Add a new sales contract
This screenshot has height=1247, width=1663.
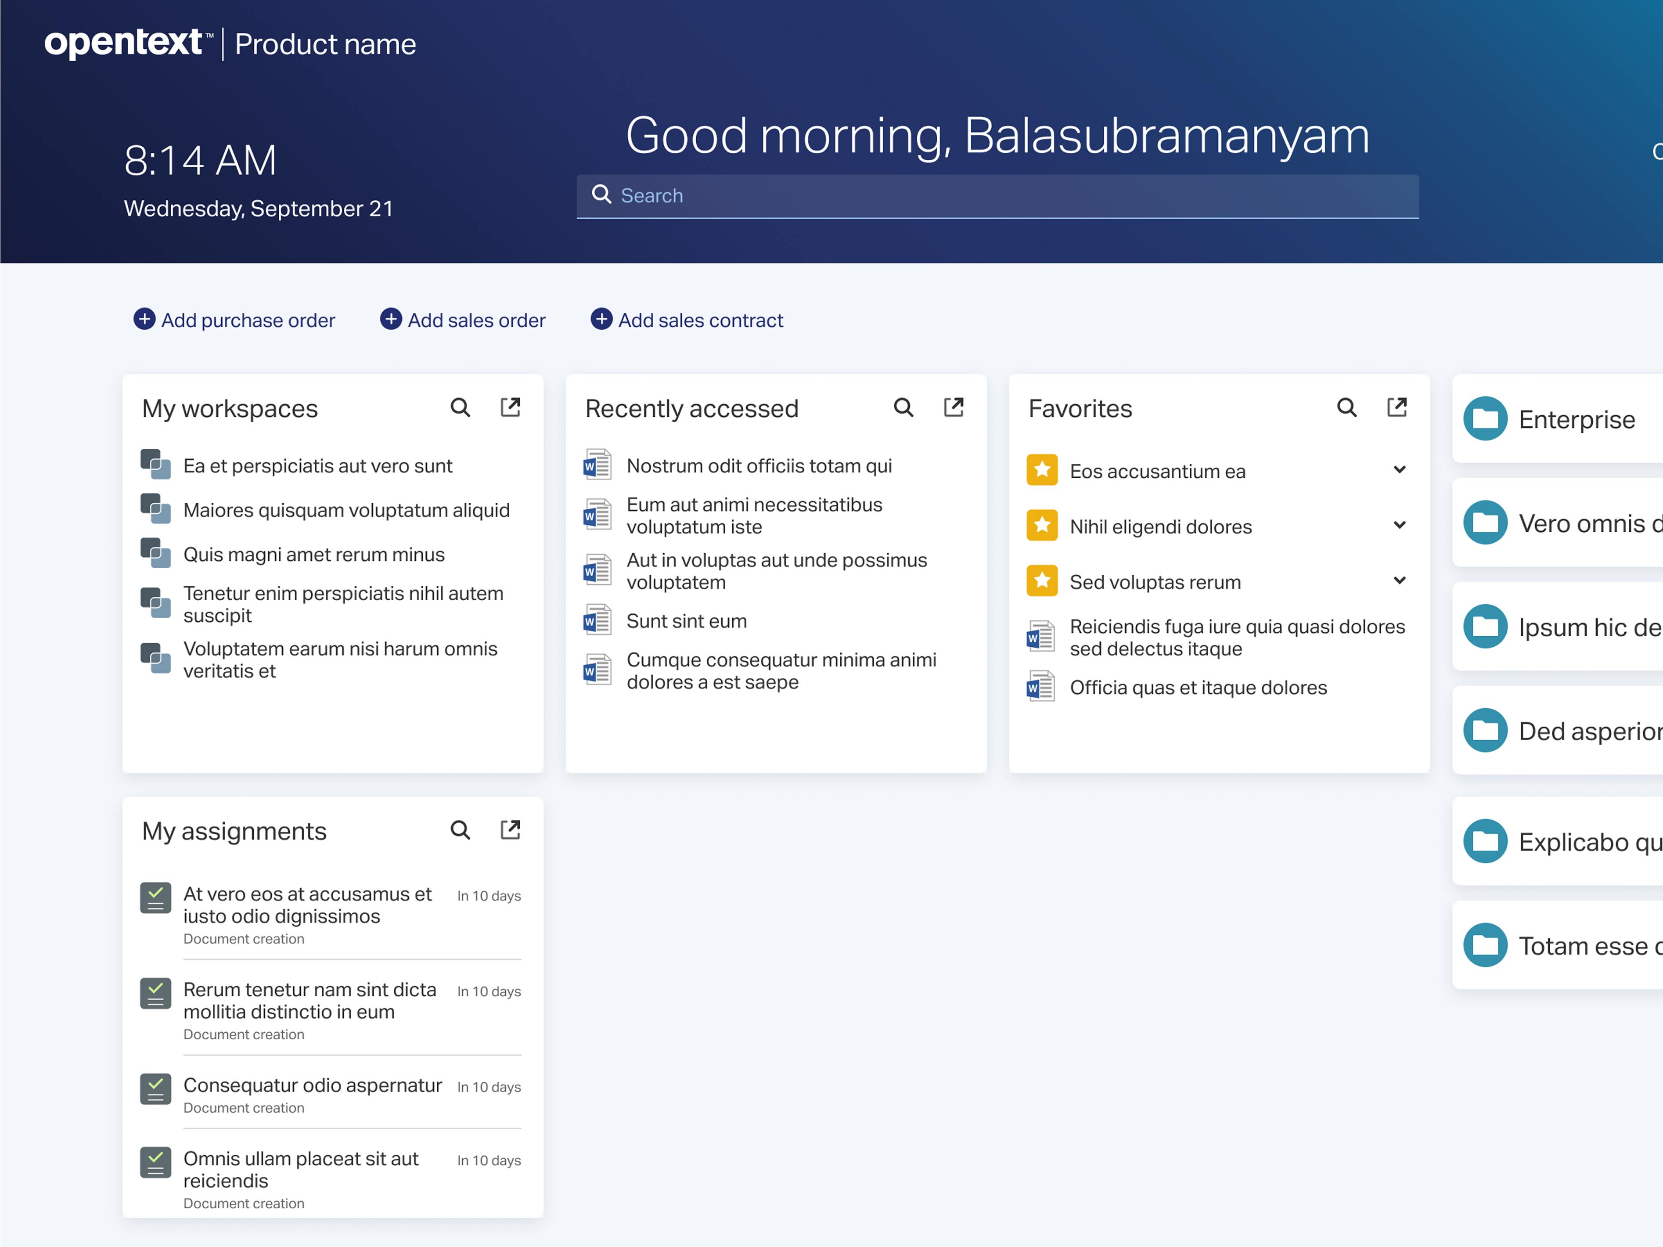[x=686, y=320]
